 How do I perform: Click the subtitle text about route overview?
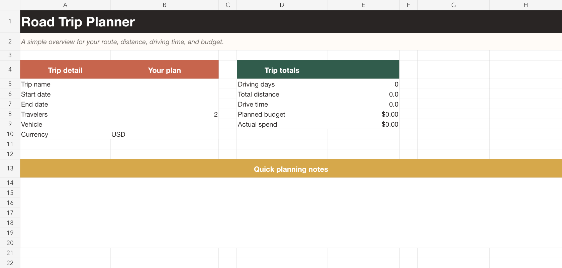(122, 42)
